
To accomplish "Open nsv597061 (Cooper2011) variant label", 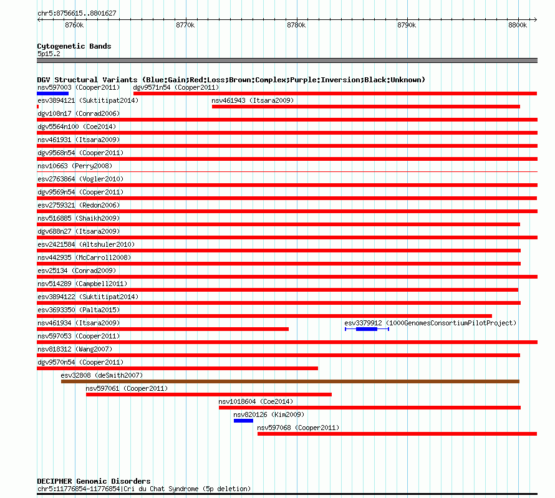I will (x=127, y=388).
